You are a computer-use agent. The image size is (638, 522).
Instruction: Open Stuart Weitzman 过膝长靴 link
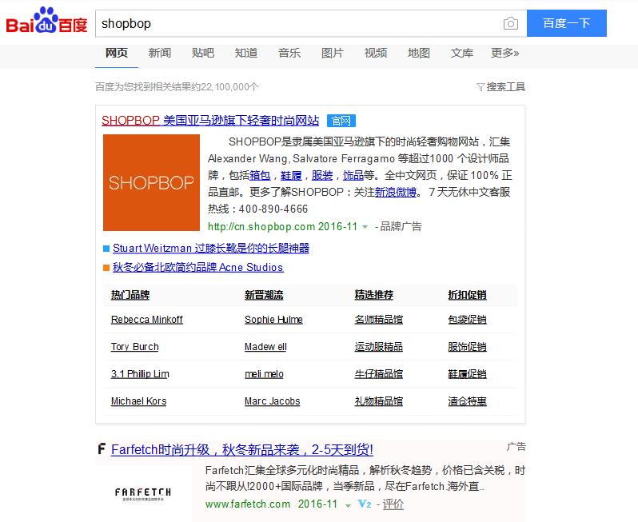coord(211,248)
